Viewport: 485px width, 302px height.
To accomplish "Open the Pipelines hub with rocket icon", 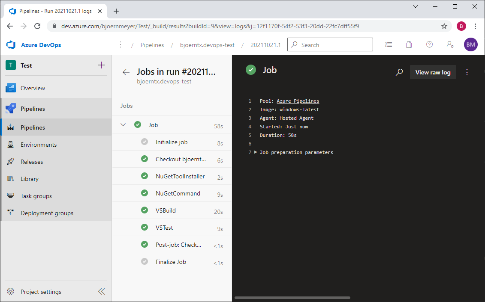I will coord(56,109).
